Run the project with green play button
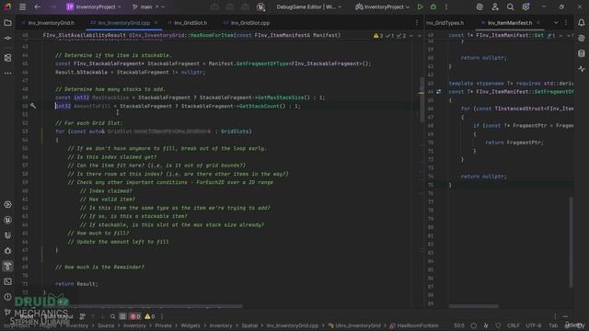The width and height of the screenshot is (589, 331). [x=420, y=6]
